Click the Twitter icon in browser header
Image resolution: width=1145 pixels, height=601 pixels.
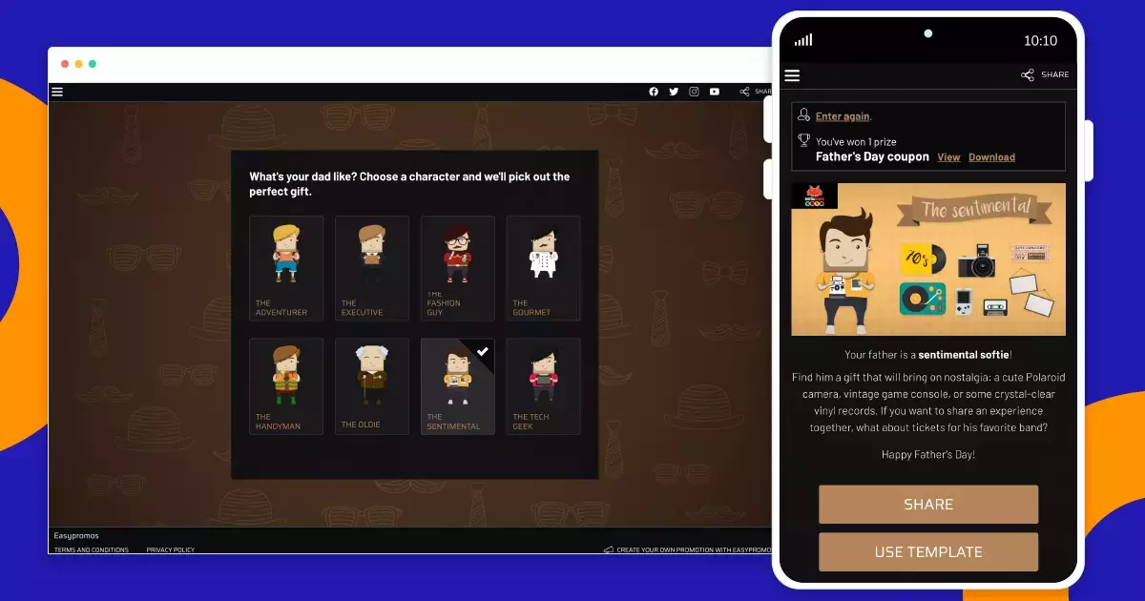[674, 92]
